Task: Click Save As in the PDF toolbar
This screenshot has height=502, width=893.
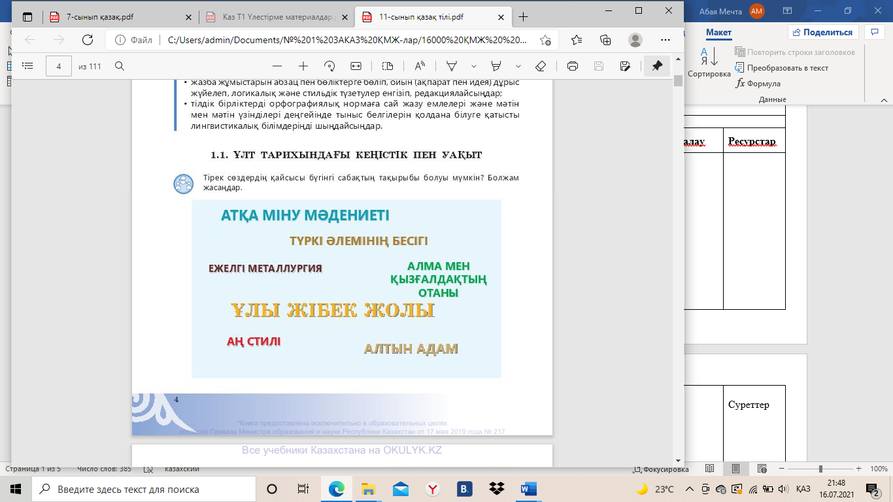Action: (625, 66)
